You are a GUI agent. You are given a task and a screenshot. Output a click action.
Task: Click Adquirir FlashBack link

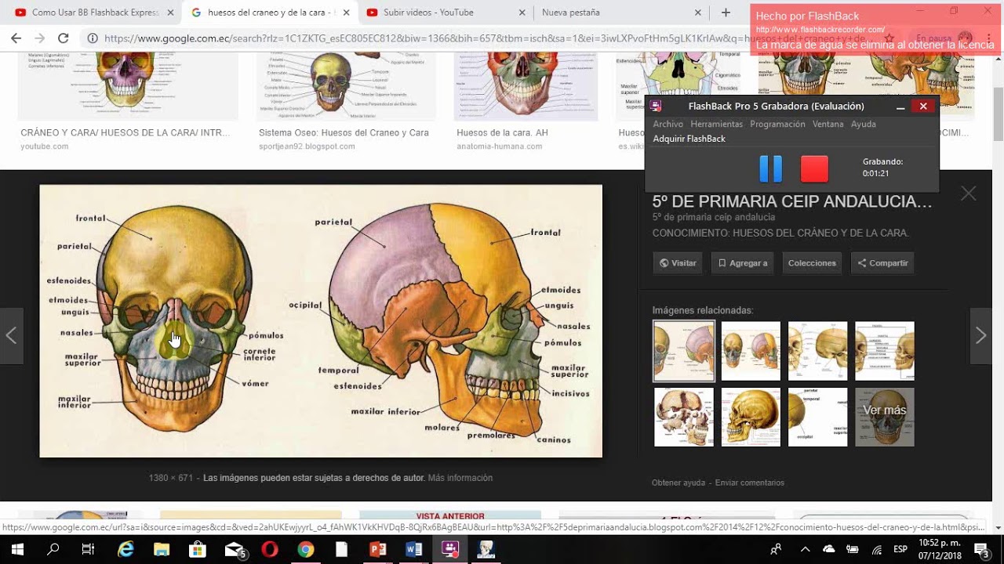(689, 139)
